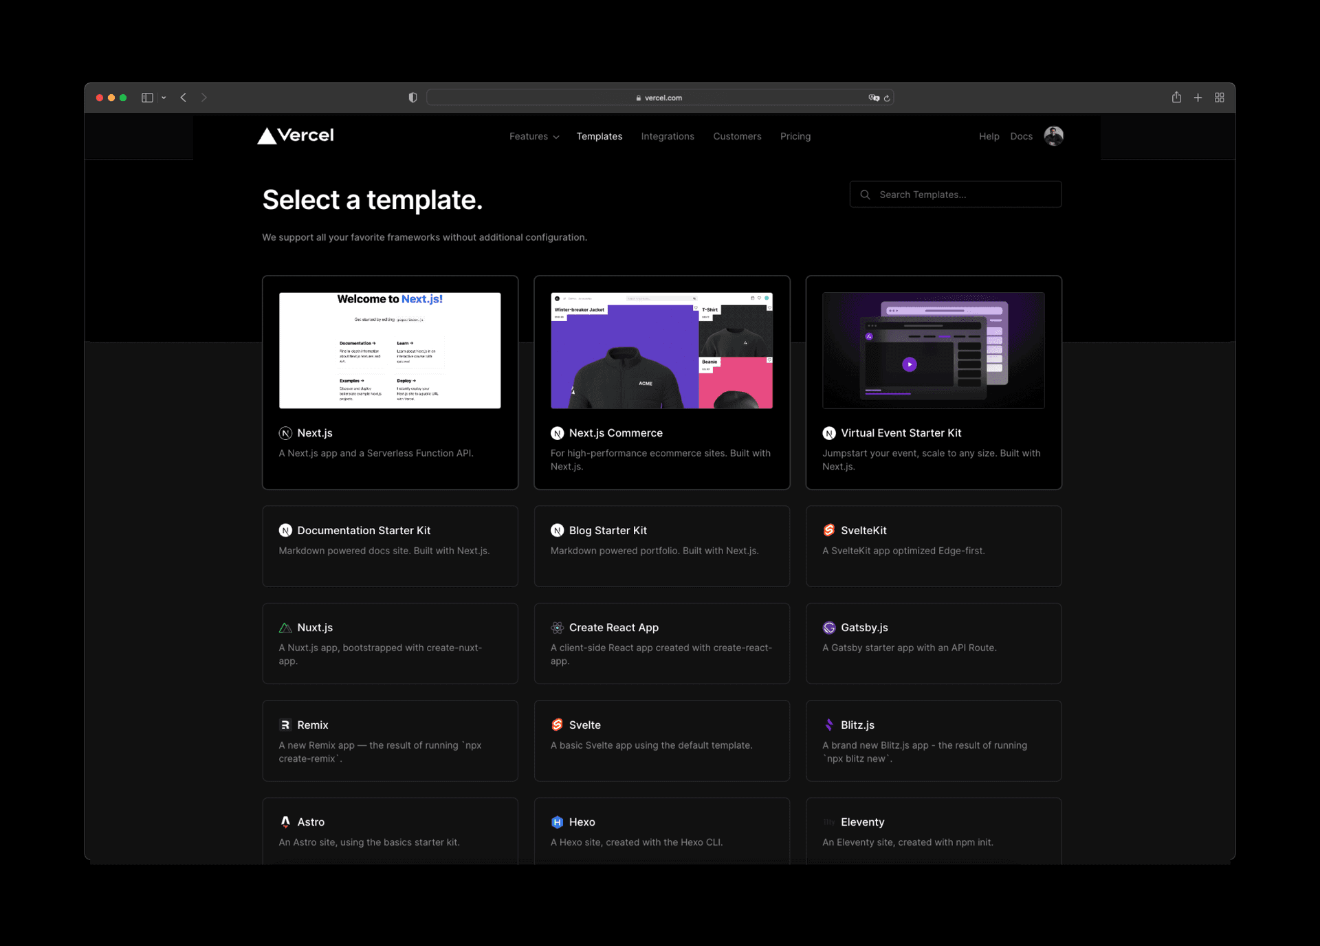Expand the Features dropdown menu

(x=533, y=137)
